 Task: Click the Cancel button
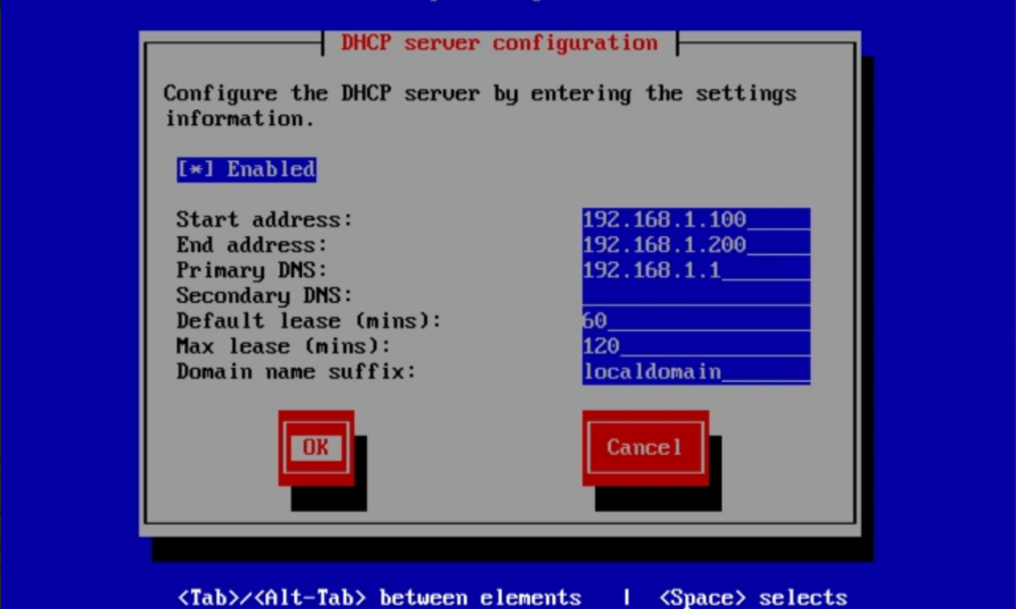click(645, 447)
